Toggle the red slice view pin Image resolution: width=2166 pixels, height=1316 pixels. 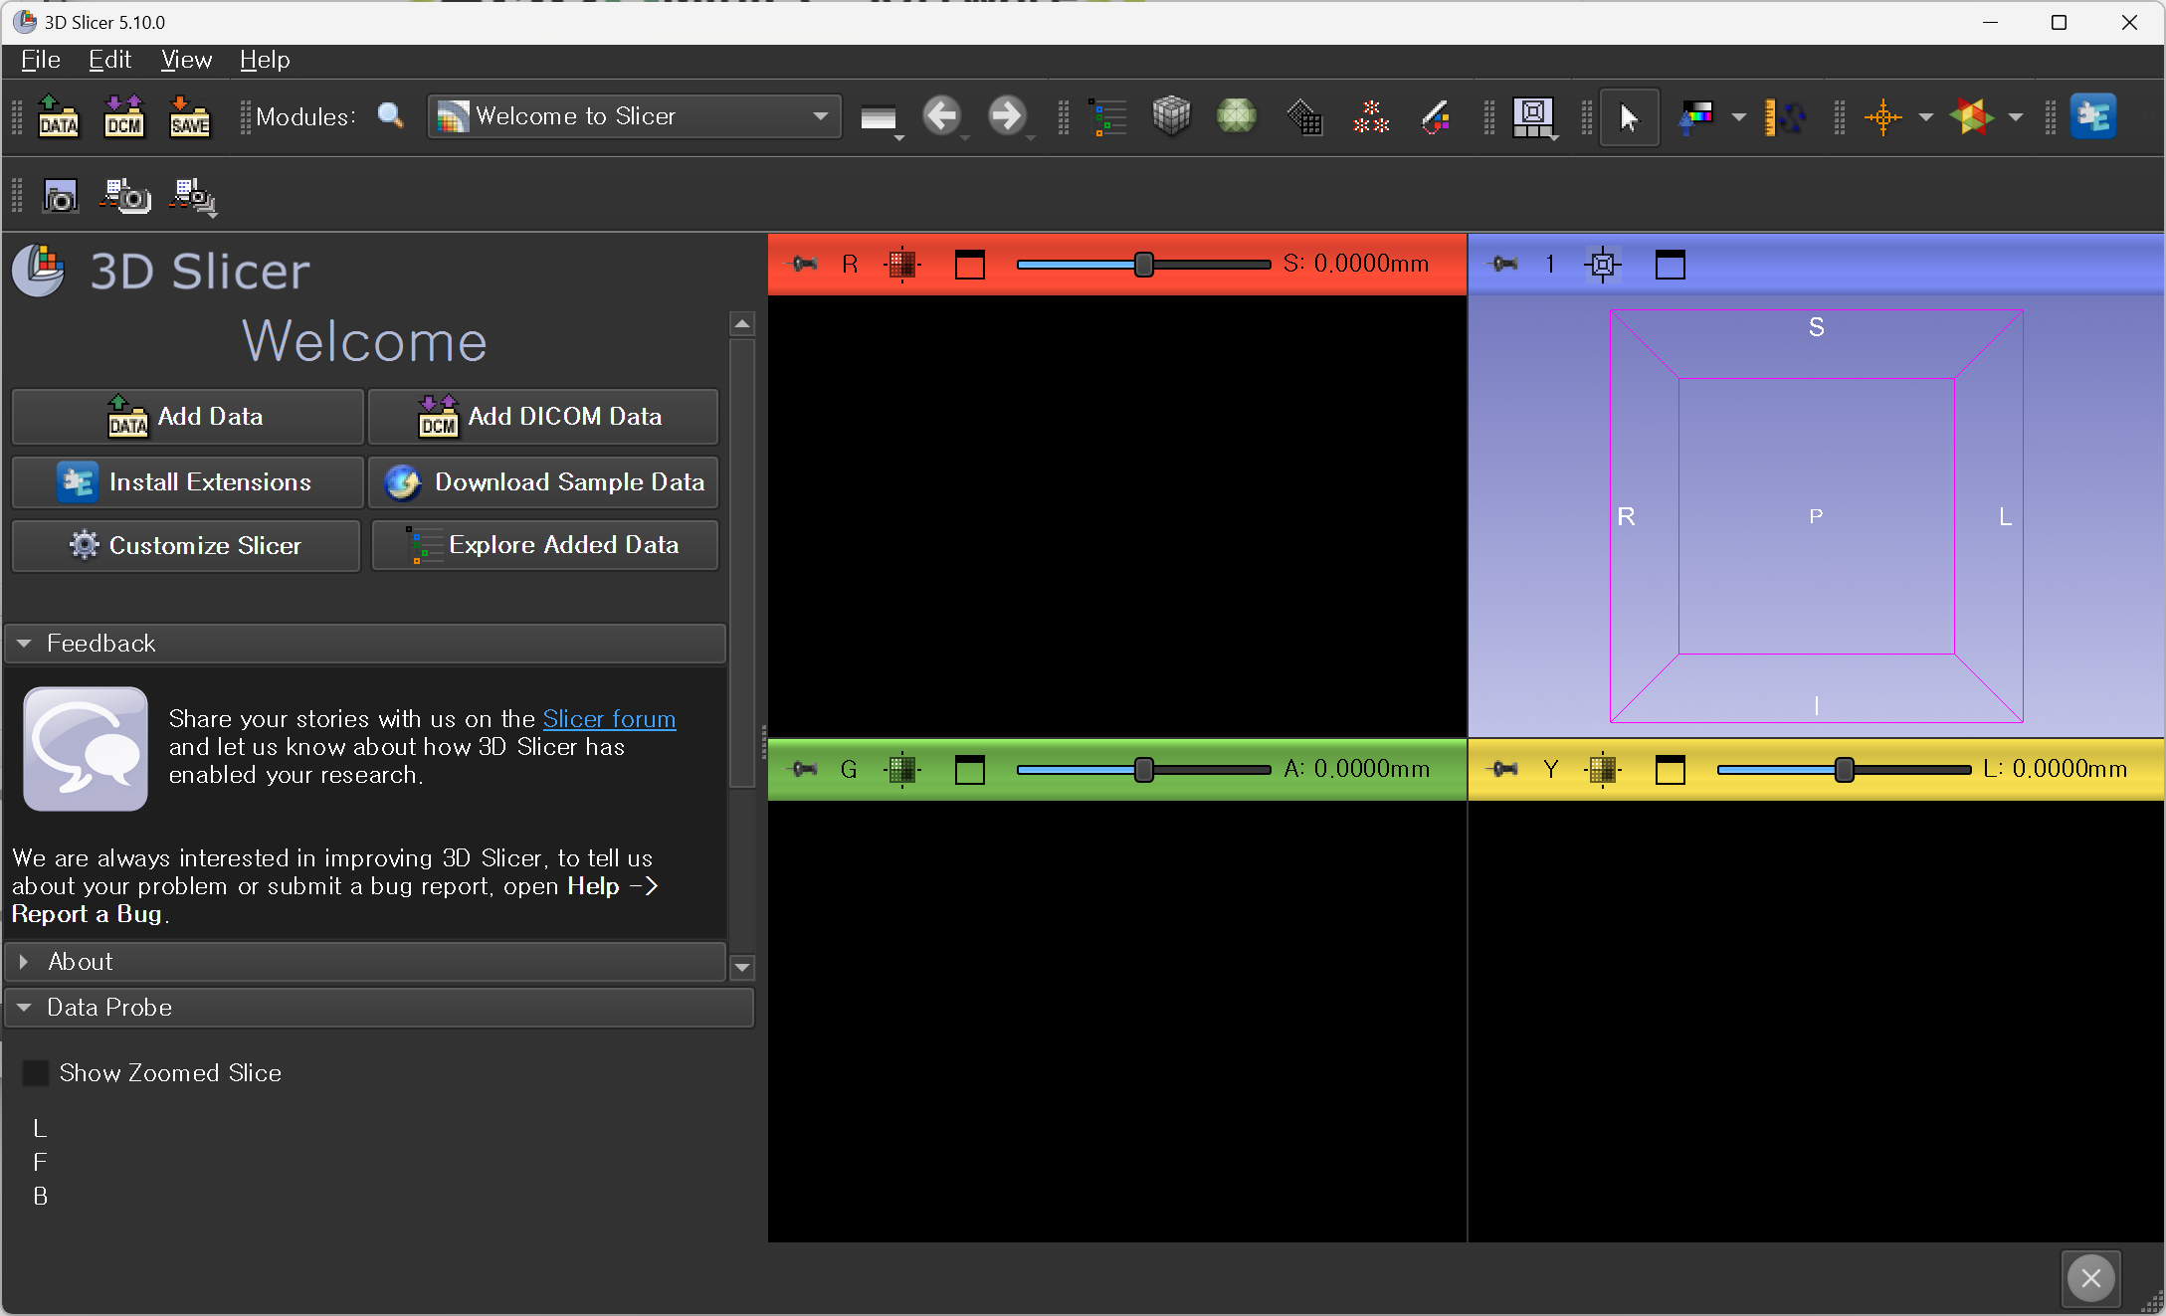coord(802,265)
